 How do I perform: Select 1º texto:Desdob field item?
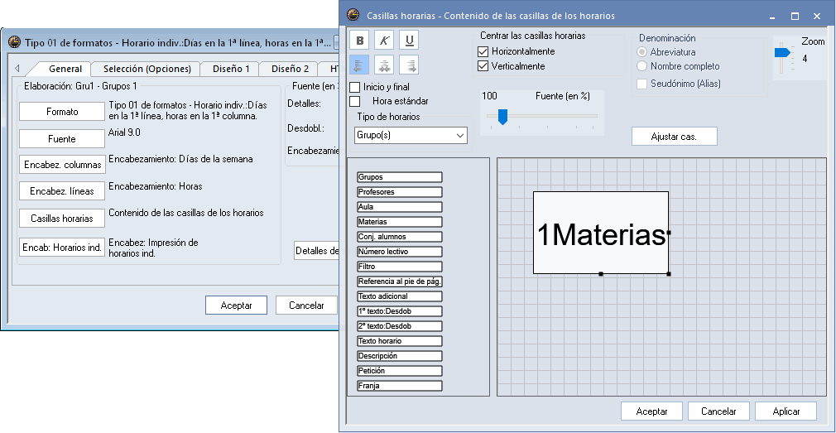[400, 311]
